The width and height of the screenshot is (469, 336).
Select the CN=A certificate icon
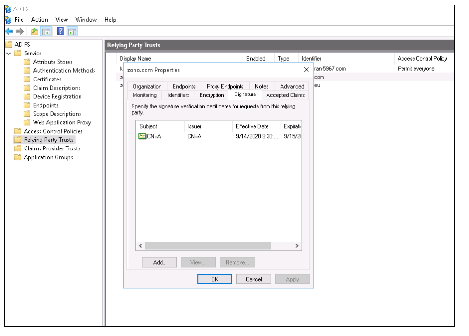142,136
